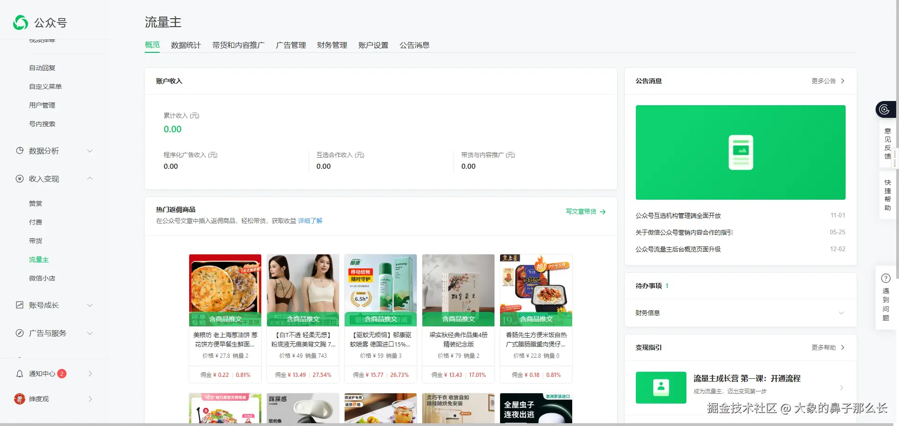Click the 收入变现 coin icon in sidebar
Screen dimensions: 899x426
pyautogui.click(x=19, y=179)
